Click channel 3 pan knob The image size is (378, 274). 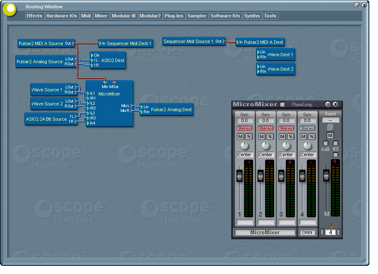[x=286, y=146]
